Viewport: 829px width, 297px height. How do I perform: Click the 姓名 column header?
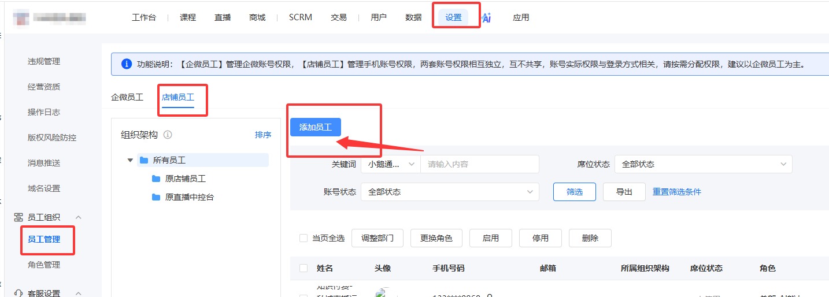pos(325,268)
